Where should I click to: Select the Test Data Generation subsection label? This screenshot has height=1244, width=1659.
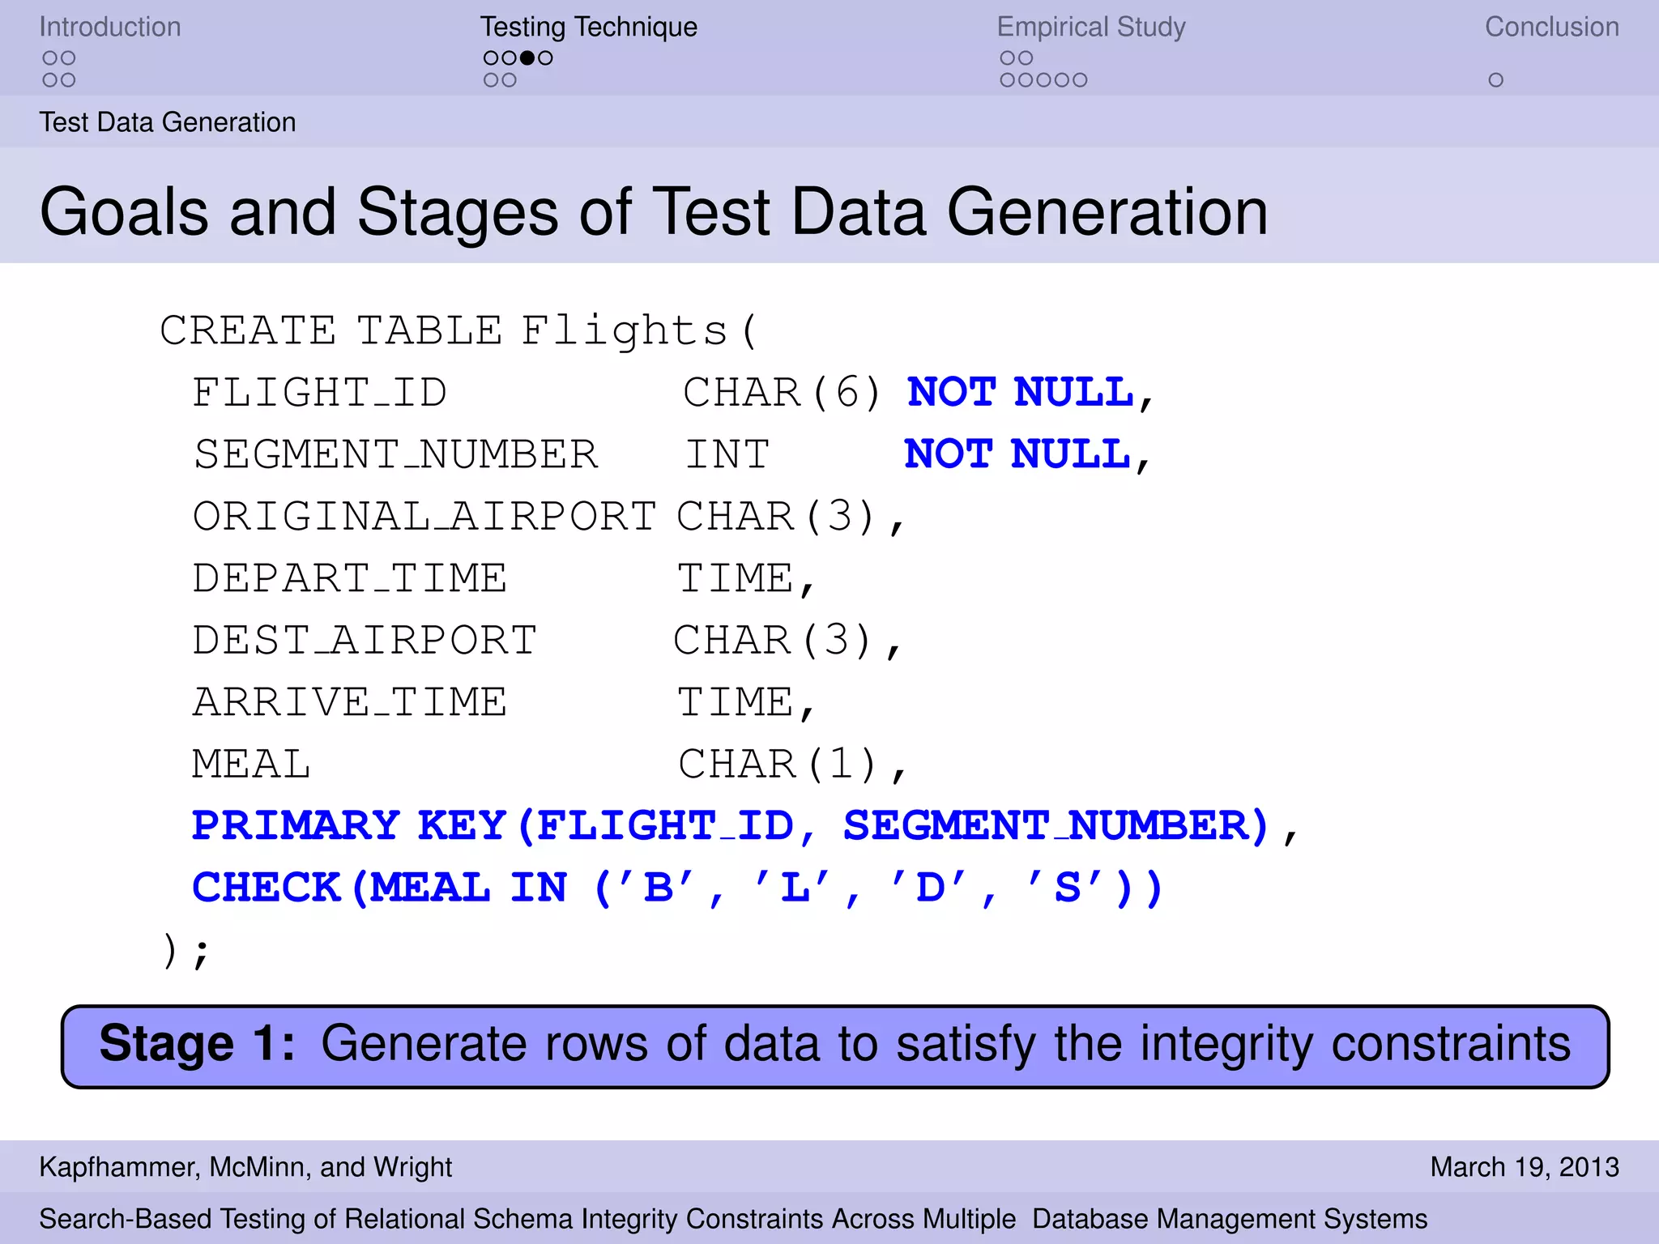click(x=168, y=122)
